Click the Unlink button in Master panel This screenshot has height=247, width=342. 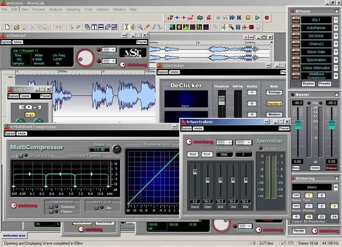pyautogui.click(x=315, y=168)
